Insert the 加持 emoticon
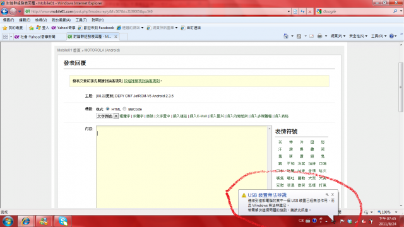The image size is (404, 227). [x=312, y=163]
